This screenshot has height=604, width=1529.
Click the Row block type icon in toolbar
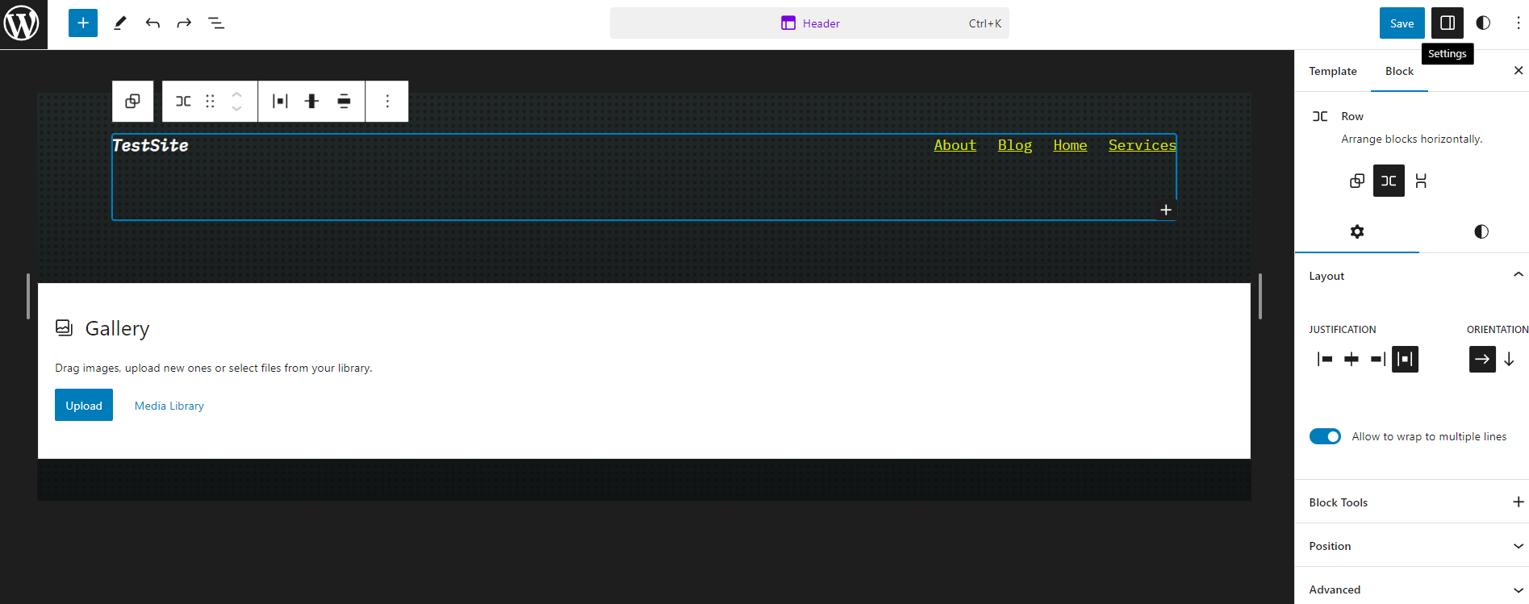point(184,101)
